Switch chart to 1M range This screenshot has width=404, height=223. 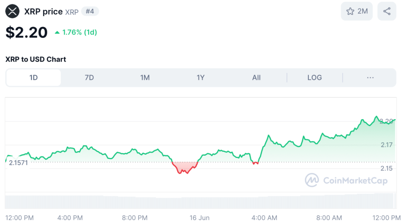click(145, 78)
